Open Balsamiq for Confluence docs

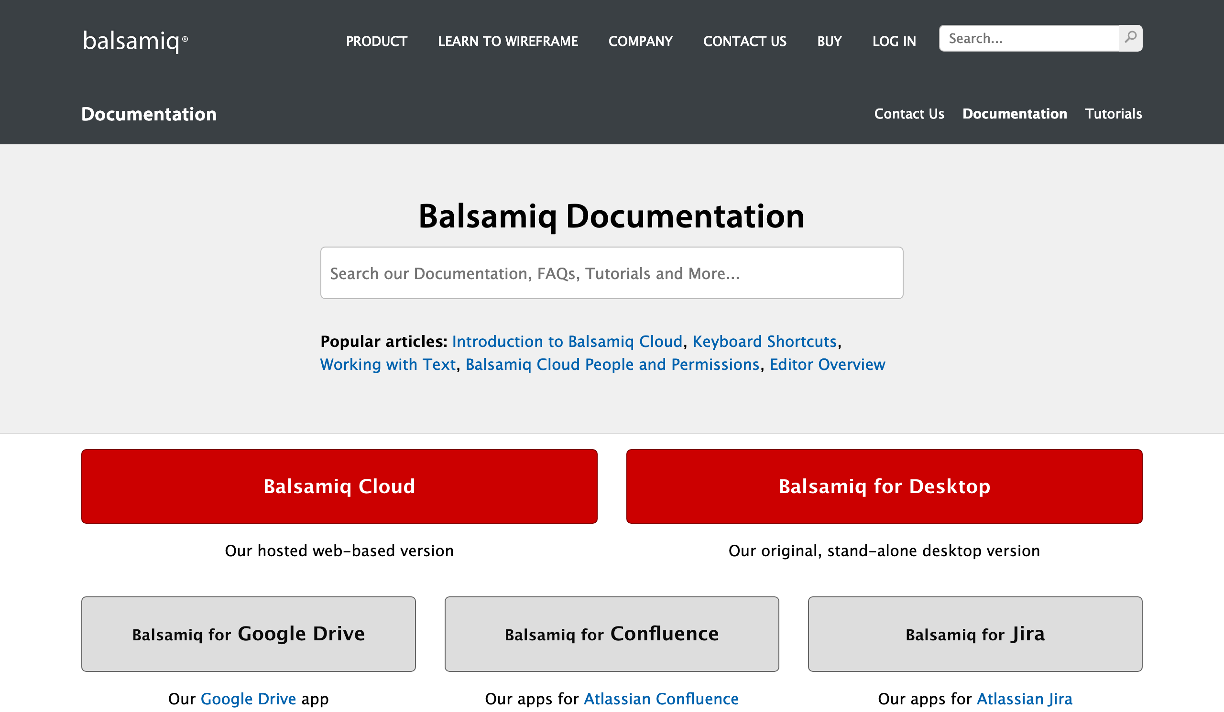pyautogui.click(x=612, y=634)
